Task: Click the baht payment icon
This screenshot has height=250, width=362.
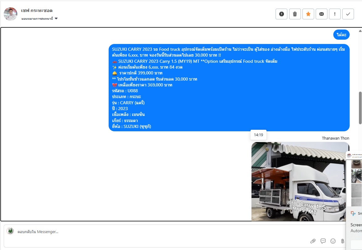Action: pyautogui.click(x=343, y=241)
